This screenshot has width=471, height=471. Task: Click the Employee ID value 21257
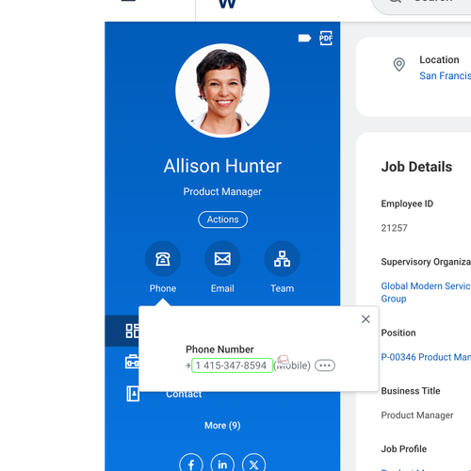(x=394, y=228)
